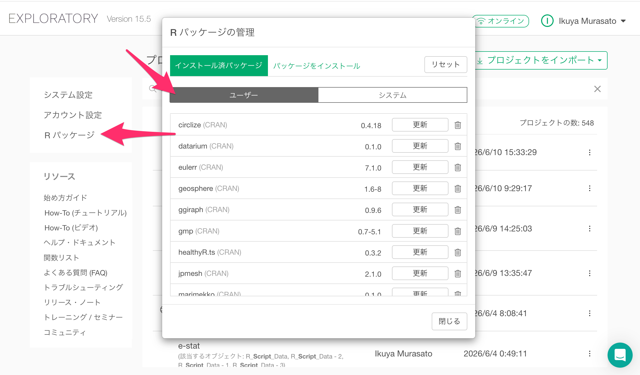
Task: Open more options for project dated 26/6/9 14:25:03
Action: pos(590,229)
